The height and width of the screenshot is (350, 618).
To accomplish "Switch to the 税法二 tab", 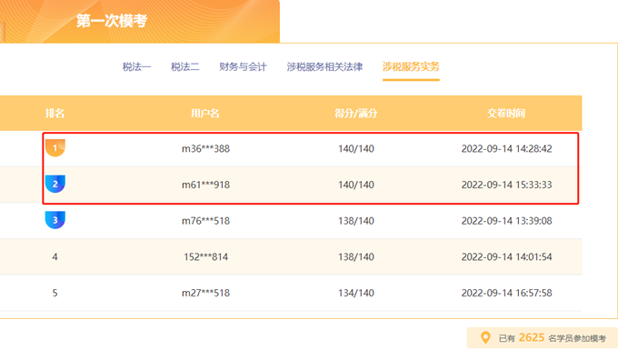I will [x=184, y=66].
